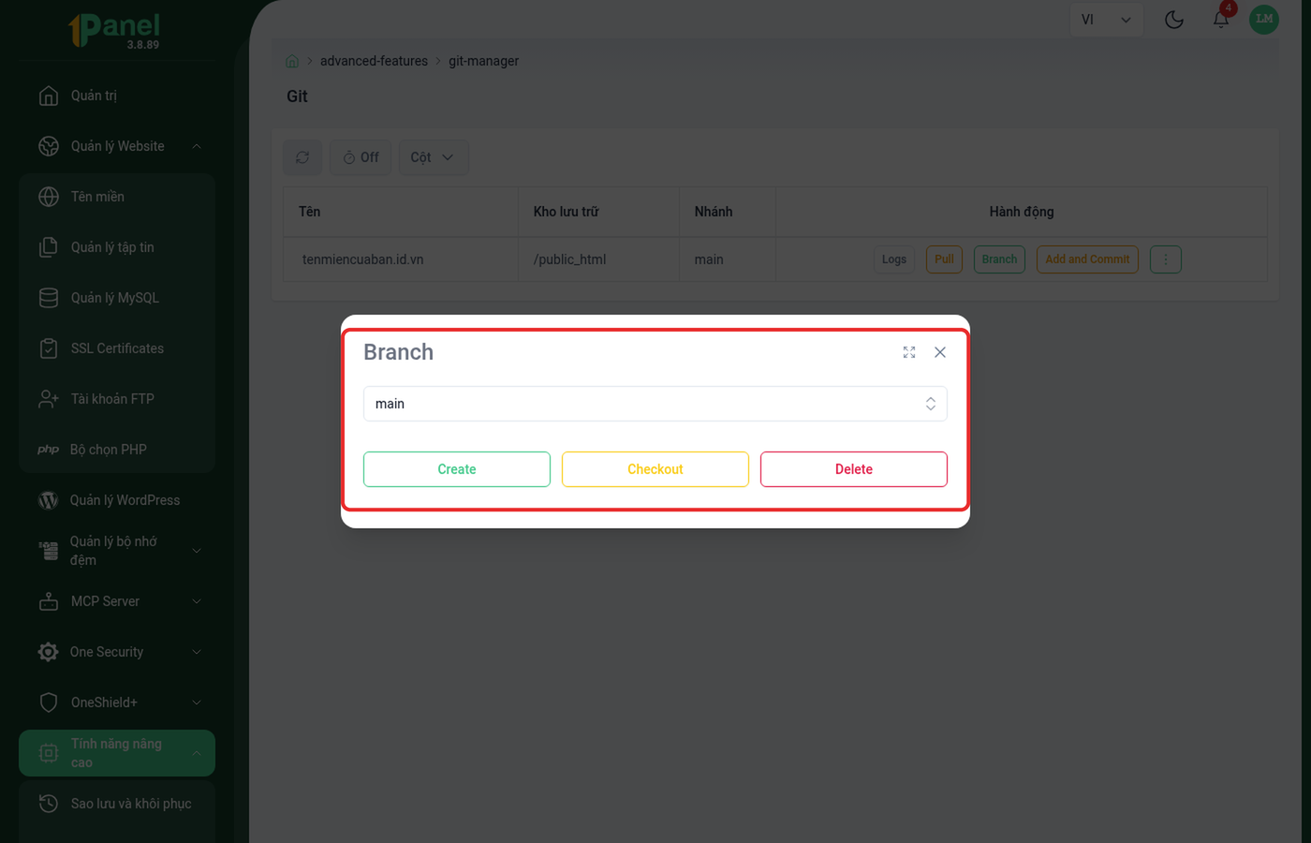Click the 1Panel logo
The width and height of the screenshot is (1311, 843).
pyautogui.click(x=114, y=30)
